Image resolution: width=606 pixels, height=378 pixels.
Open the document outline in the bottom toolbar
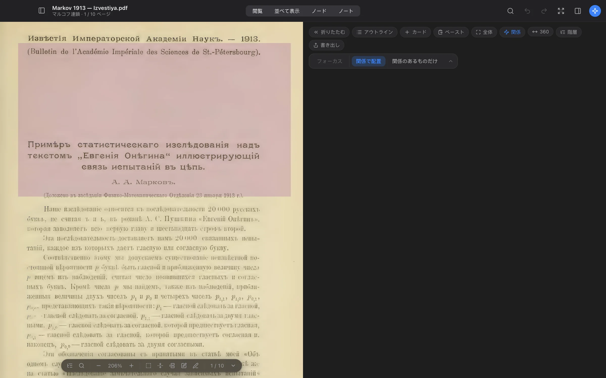tap(70, 365)
